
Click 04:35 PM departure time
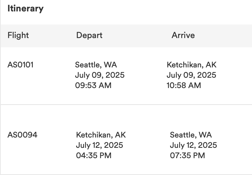[x=94, y=155]
